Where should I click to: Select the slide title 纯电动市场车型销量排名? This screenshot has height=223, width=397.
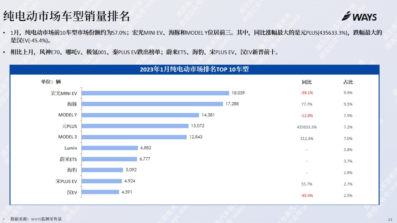[x=66, y=16]
